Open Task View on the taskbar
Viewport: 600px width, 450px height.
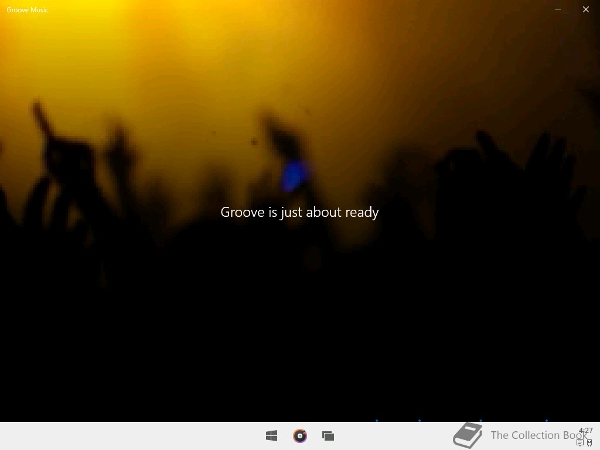tap(328, 436)
